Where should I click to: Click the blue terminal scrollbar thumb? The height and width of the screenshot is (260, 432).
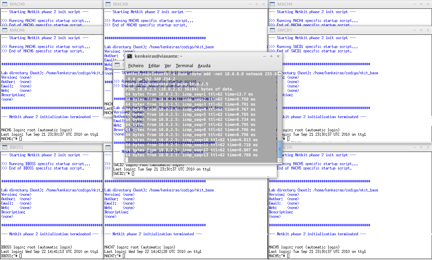pos(279,149)
